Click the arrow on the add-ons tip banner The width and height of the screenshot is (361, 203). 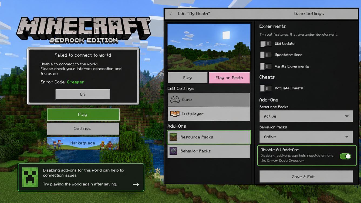pos(136,184)
